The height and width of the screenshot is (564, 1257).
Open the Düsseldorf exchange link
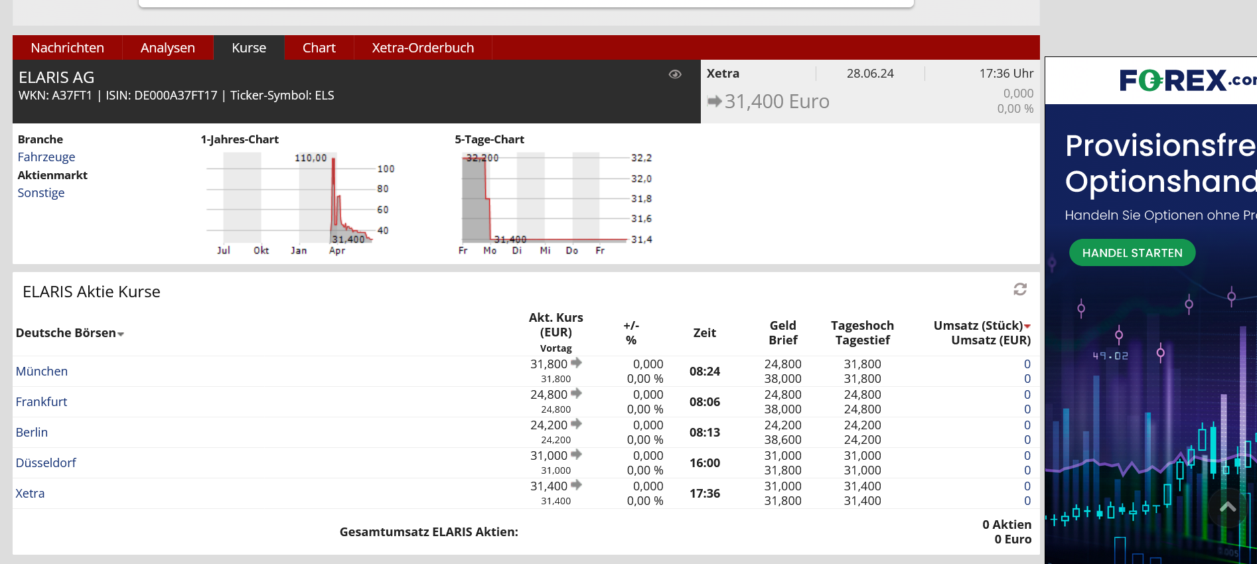coord(46,462)
